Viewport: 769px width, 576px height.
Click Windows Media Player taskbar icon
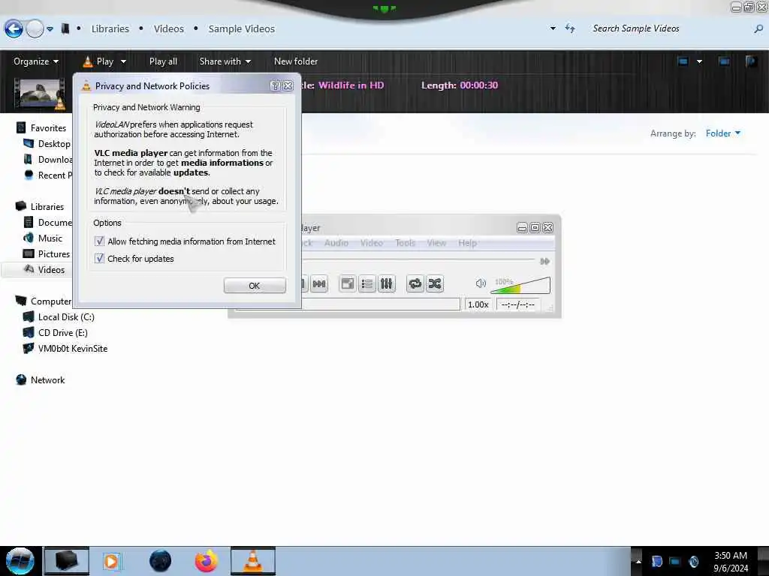tap(112, 561)
